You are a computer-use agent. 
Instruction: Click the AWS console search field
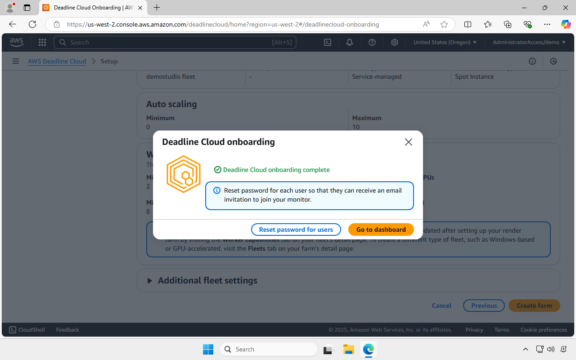175,42
